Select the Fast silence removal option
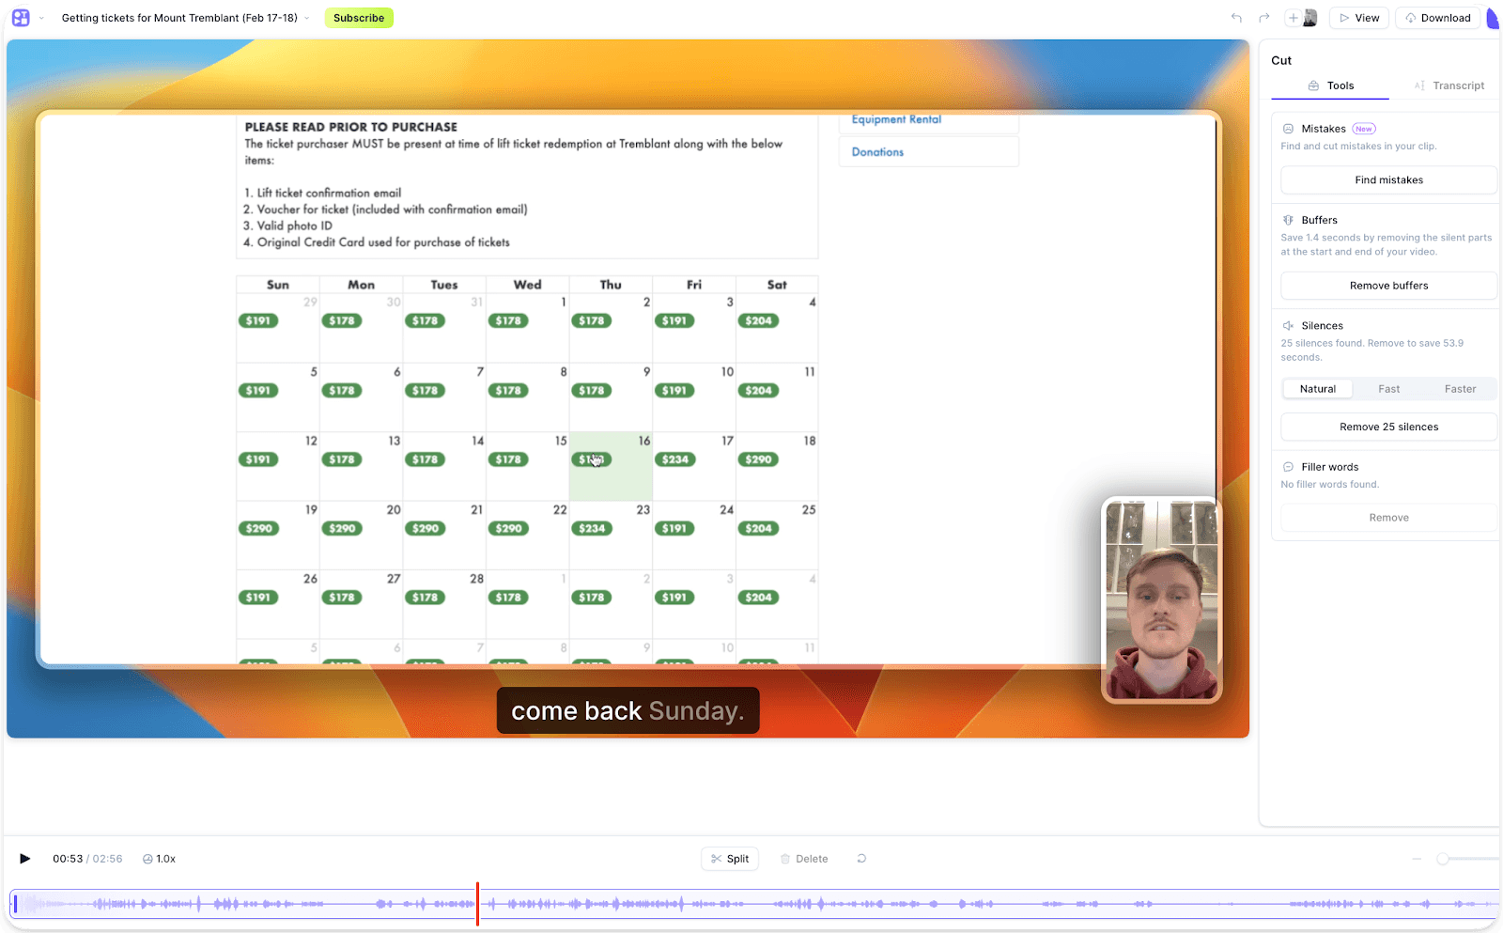Image resolution: width=1503 pixels, height=933 pixels. 1388,388
